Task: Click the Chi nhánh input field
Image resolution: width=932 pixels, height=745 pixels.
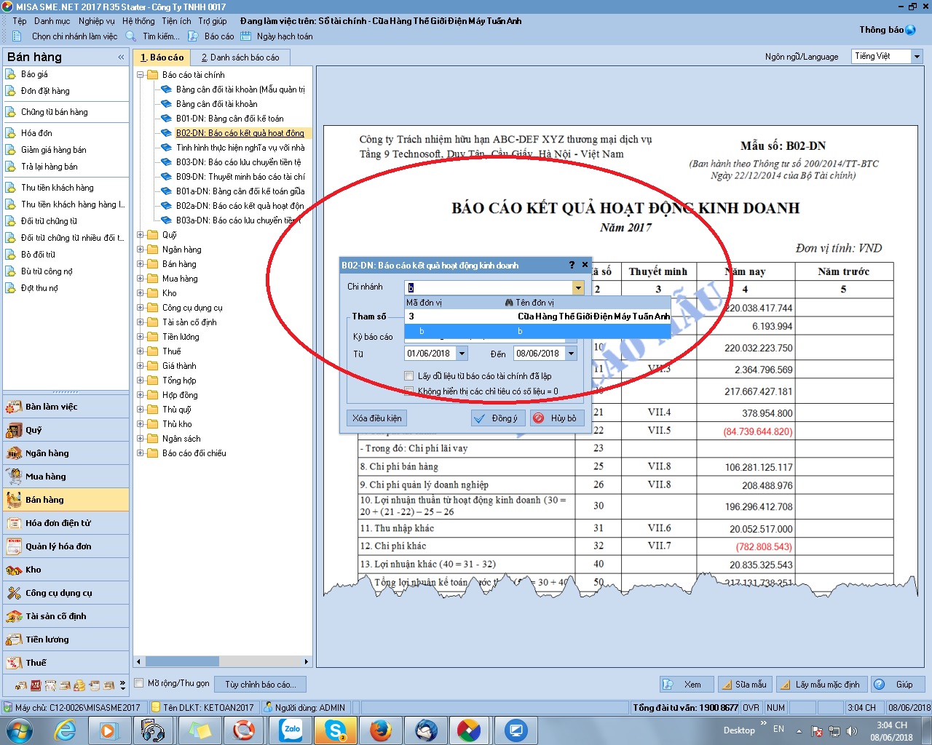Action: pyautogui.click(x=489, y=287)
